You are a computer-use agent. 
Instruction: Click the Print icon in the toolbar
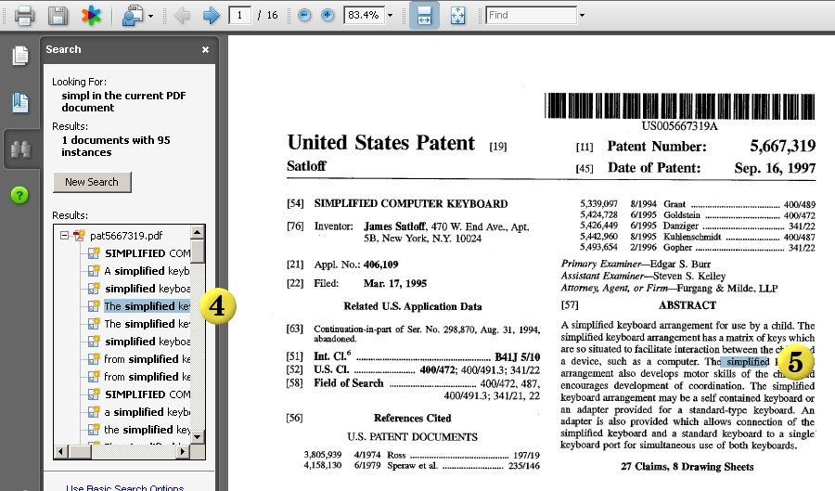pos(24,15)
